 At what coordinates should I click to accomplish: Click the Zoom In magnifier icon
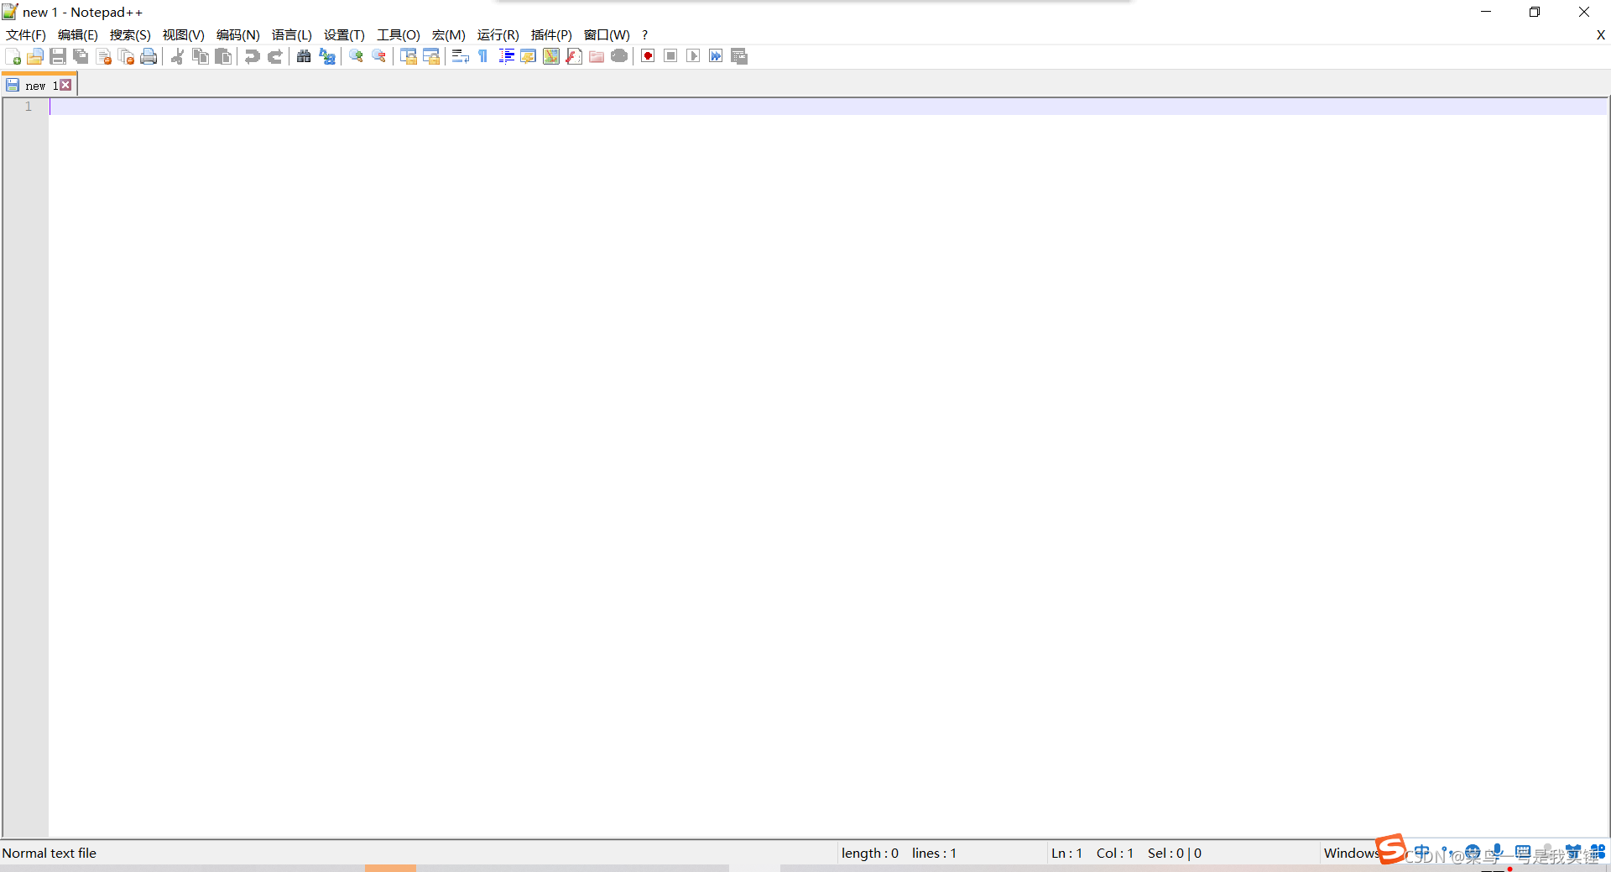tap(356, 56)
